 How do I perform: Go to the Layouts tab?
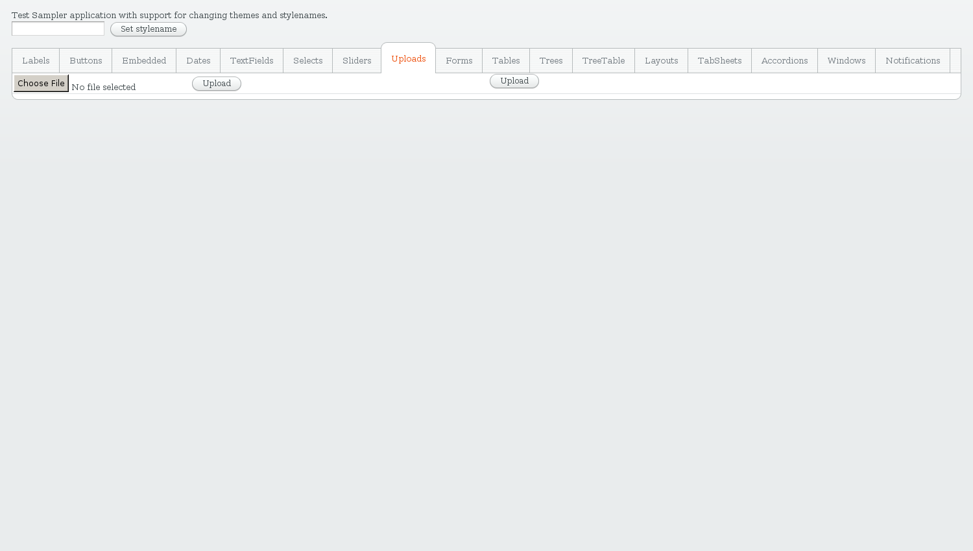pos(662,61)
